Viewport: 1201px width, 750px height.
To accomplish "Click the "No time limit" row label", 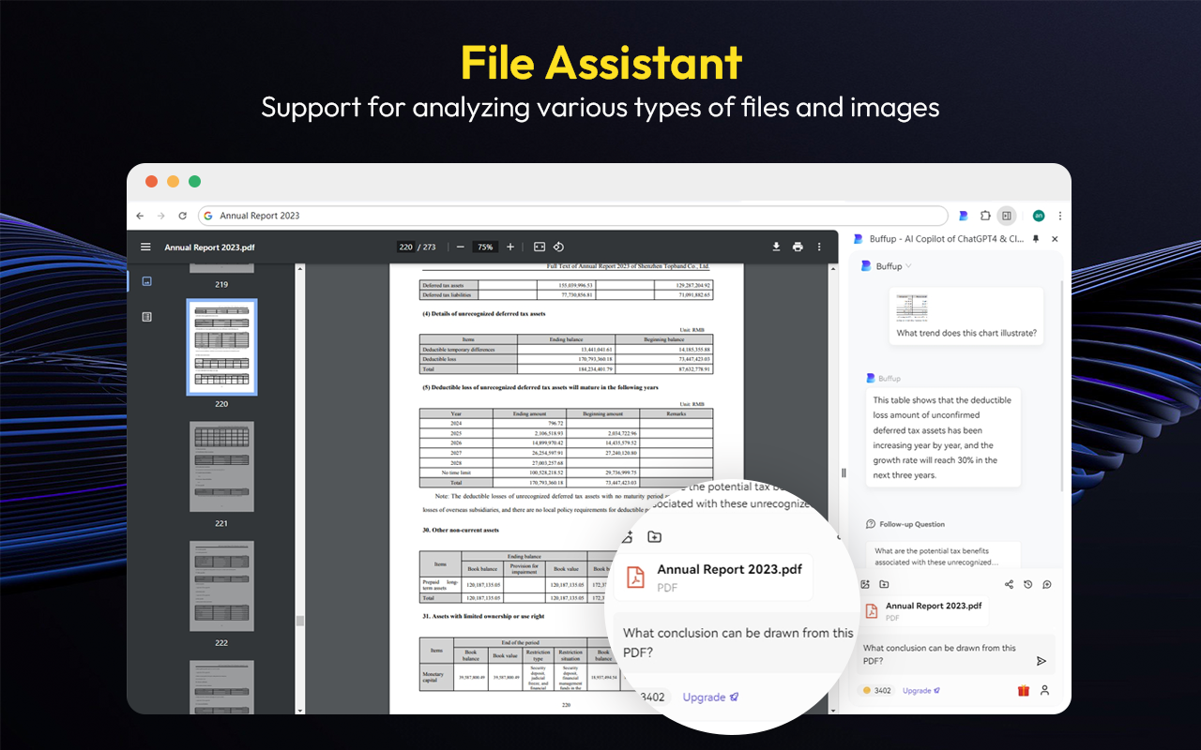I will click(455, 472).
